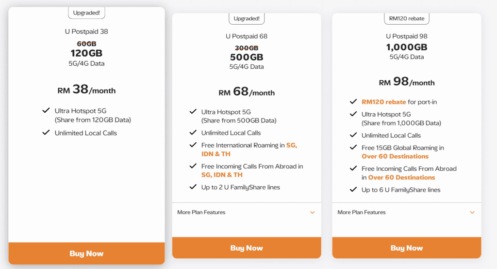Expand More Plan Features chevron for Postpaid 98

[472, 212]
